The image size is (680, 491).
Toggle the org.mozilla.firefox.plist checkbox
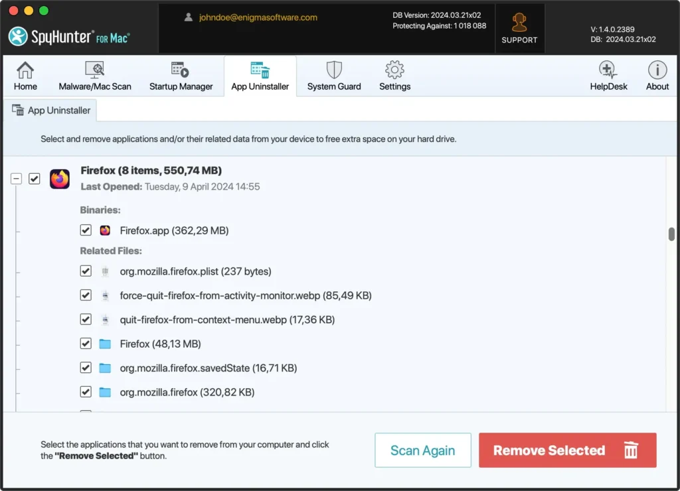click(86, 271)
